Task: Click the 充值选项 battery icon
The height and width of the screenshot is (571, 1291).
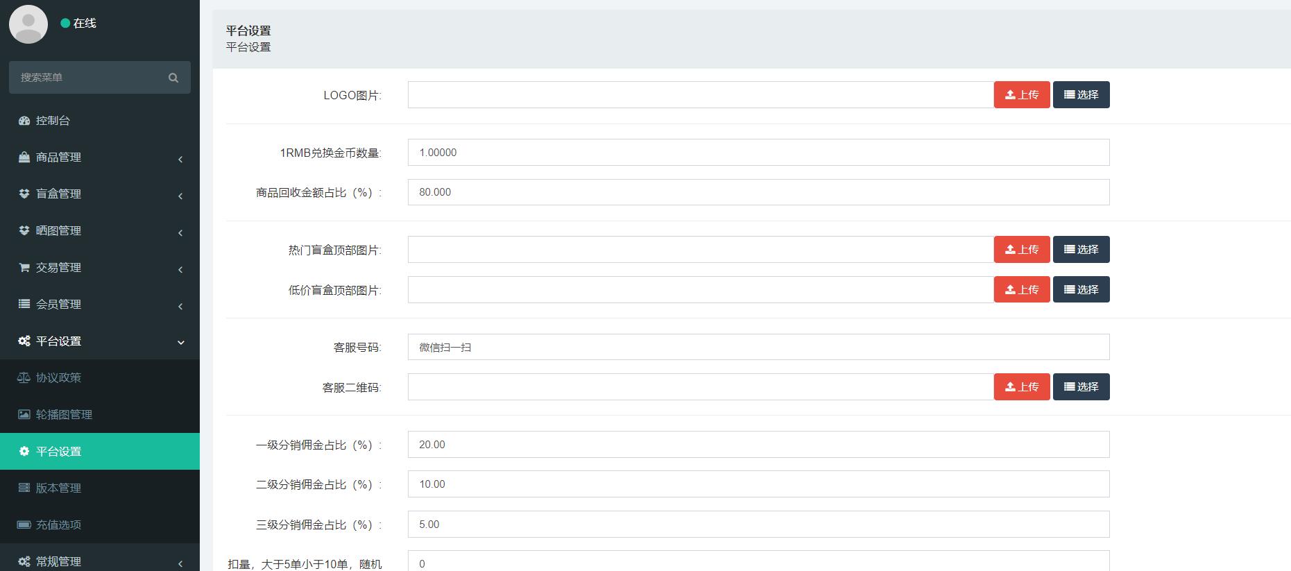Action: click(24, 525)
